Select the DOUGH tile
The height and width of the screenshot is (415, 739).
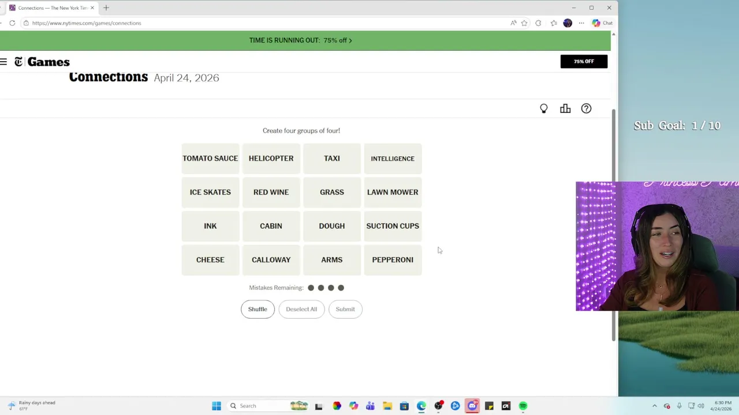coord(332,226)
